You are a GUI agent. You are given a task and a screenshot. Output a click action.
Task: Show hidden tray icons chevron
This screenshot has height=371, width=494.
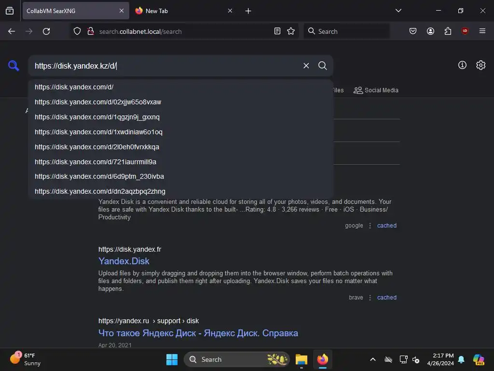[x=373, y=359]
